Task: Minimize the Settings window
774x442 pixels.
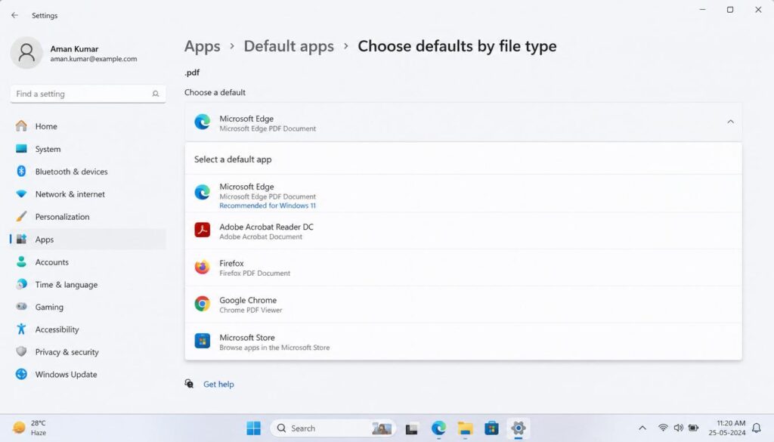Action: point(702,9)
